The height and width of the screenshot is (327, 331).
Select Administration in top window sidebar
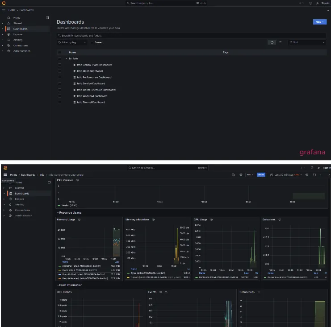(22, 51)
